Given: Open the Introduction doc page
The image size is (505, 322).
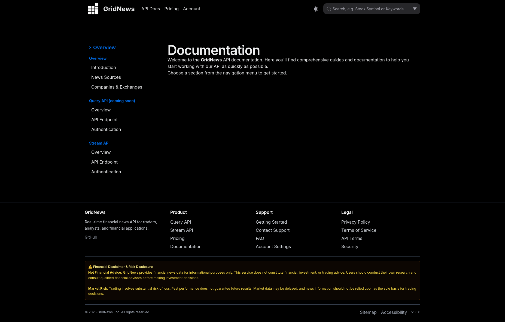Looking at the screenshot, I should 104,67.
